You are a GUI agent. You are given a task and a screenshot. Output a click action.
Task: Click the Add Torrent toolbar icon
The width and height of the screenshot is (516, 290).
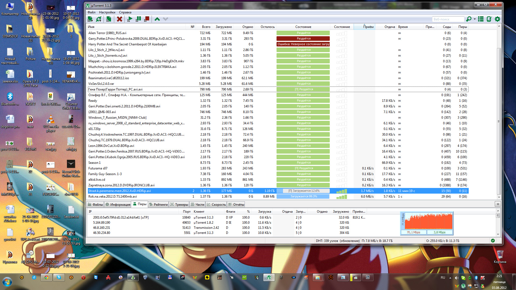coord(90,19)
